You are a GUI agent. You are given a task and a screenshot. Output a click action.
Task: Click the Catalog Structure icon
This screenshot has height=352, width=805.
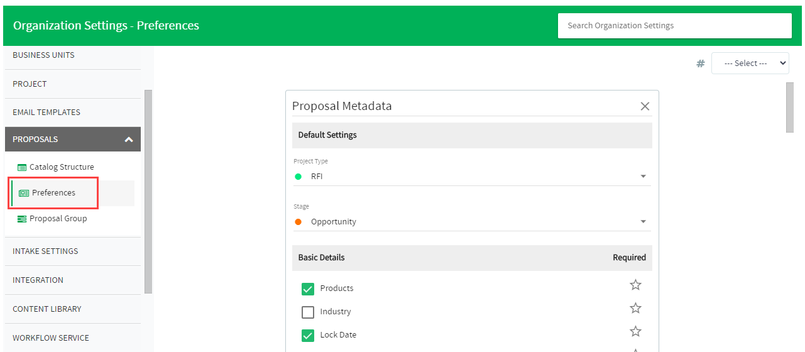(x=22, y=167)
